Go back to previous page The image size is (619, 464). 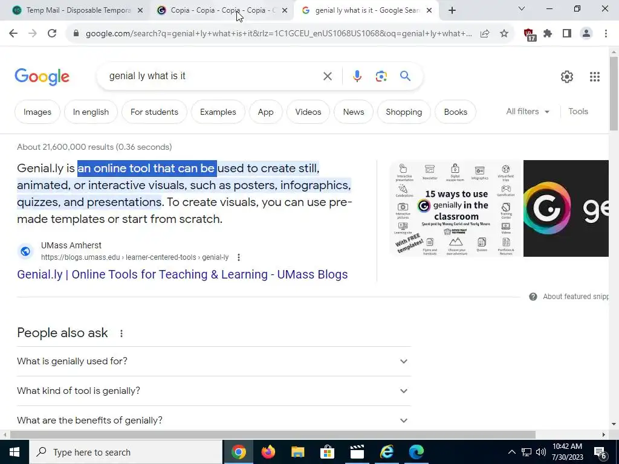pos(13,34)
